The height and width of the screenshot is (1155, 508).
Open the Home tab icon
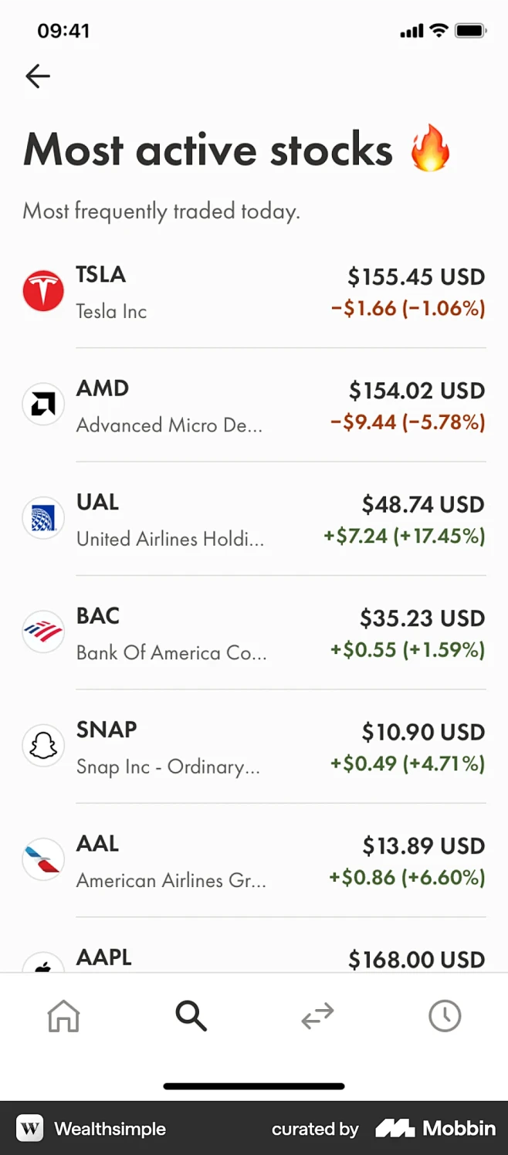point(63,1016)
